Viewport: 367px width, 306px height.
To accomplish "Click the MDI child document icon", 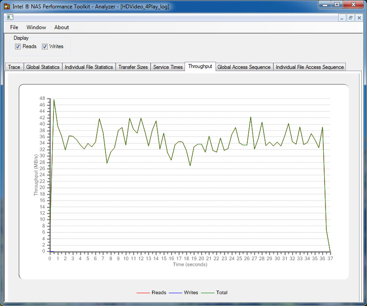I will [x=10, y=18].
